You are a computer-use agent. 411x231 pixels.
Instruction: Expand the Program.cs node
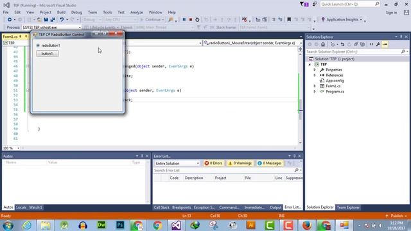click(315, 91)
